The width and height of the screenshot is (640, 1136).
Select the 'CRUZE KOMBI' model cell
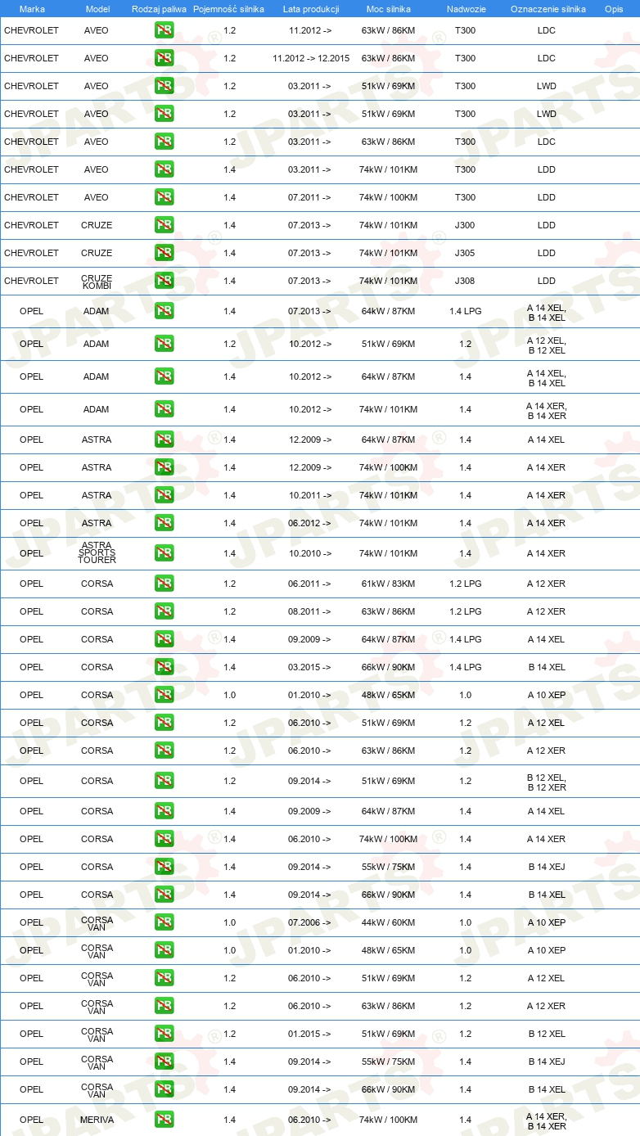pos(97,281)
